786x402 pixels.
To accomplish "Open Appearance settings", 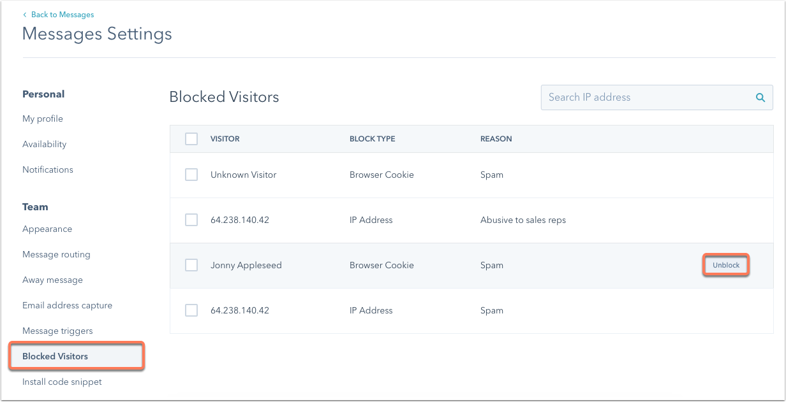I will point(47,229).
